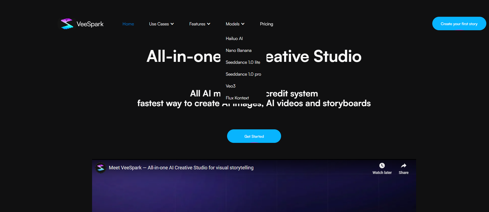Collapse the Models dropdown menu
Viewport: 489px width, 212px height.
click(x=235, y=24)
